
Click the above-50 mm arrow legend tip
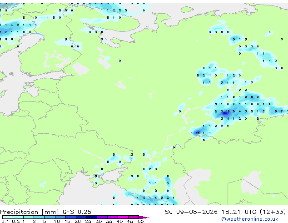click(x=144, y=217)
